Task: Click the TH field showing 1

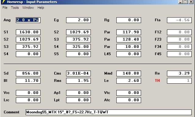Action: coord(179,81)
